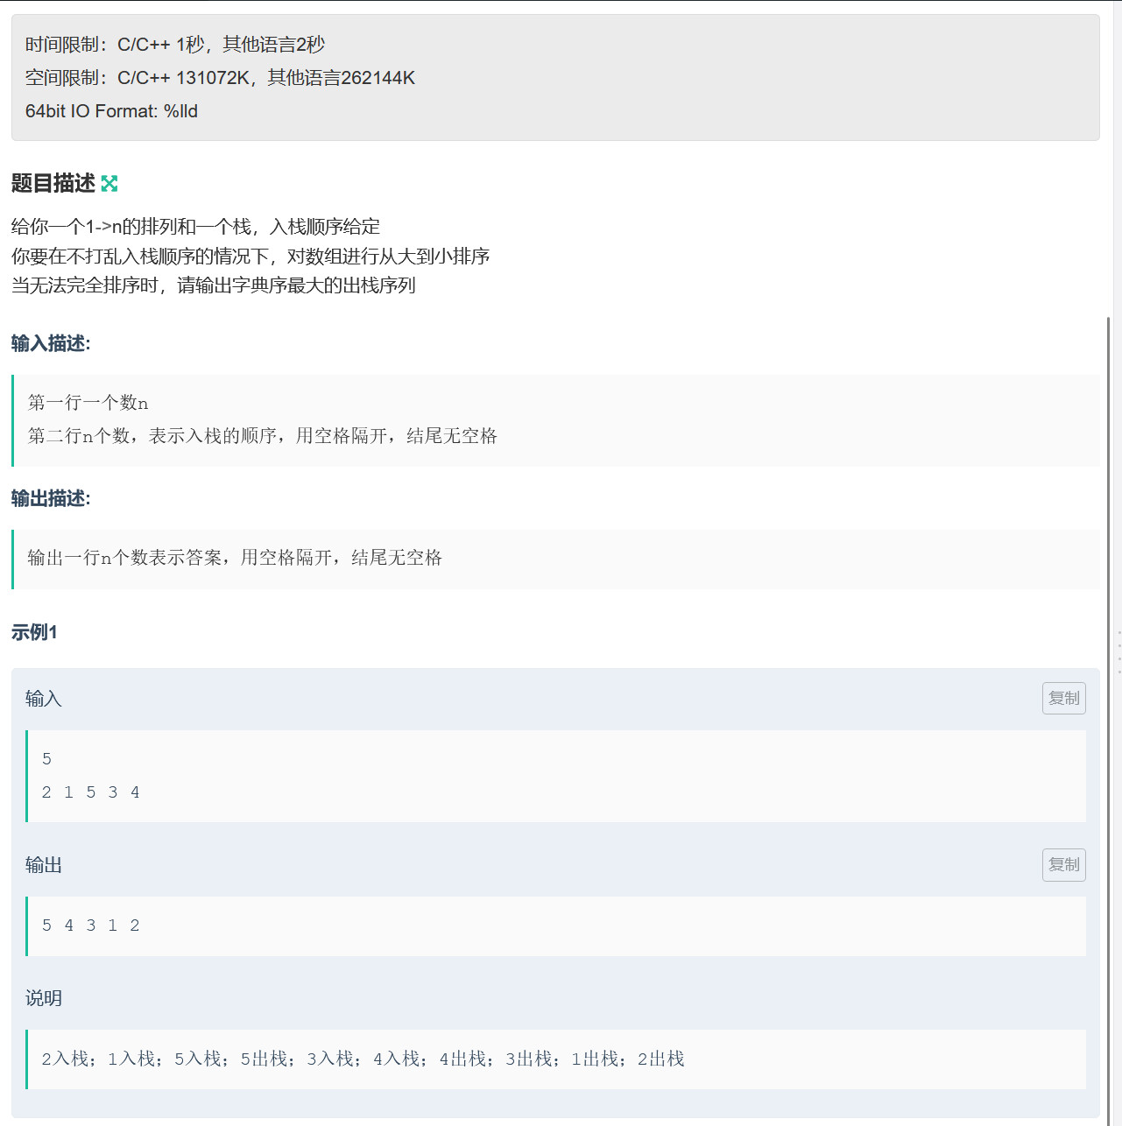Click the 题目描述 heading
Viewport: 1122px width, 1126px height.
[53, 183]
